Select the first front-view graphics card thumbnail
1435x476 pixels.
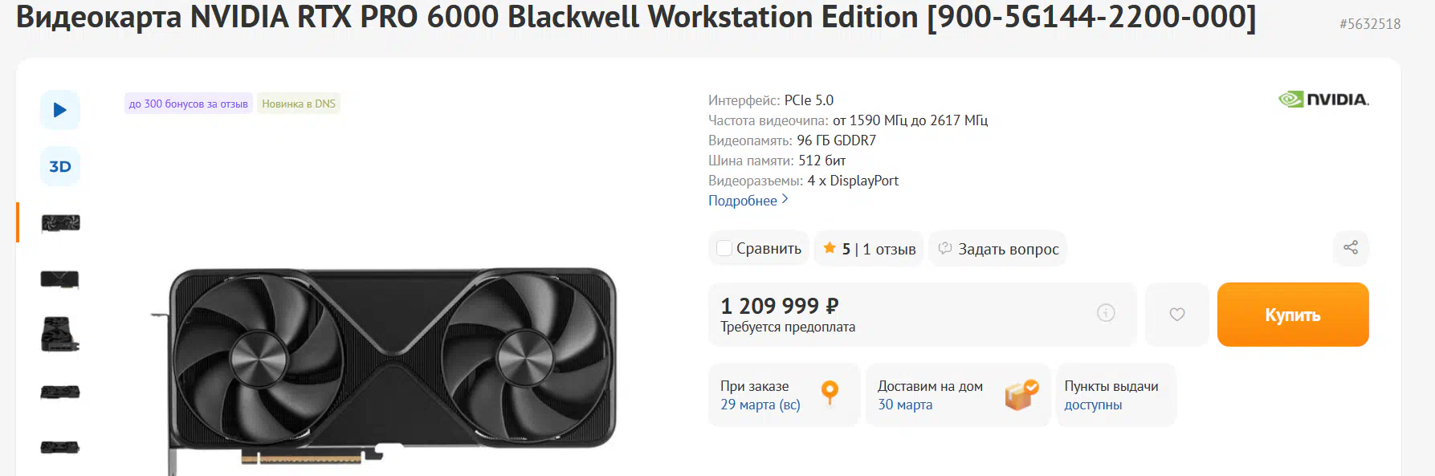tap(60, 223)
